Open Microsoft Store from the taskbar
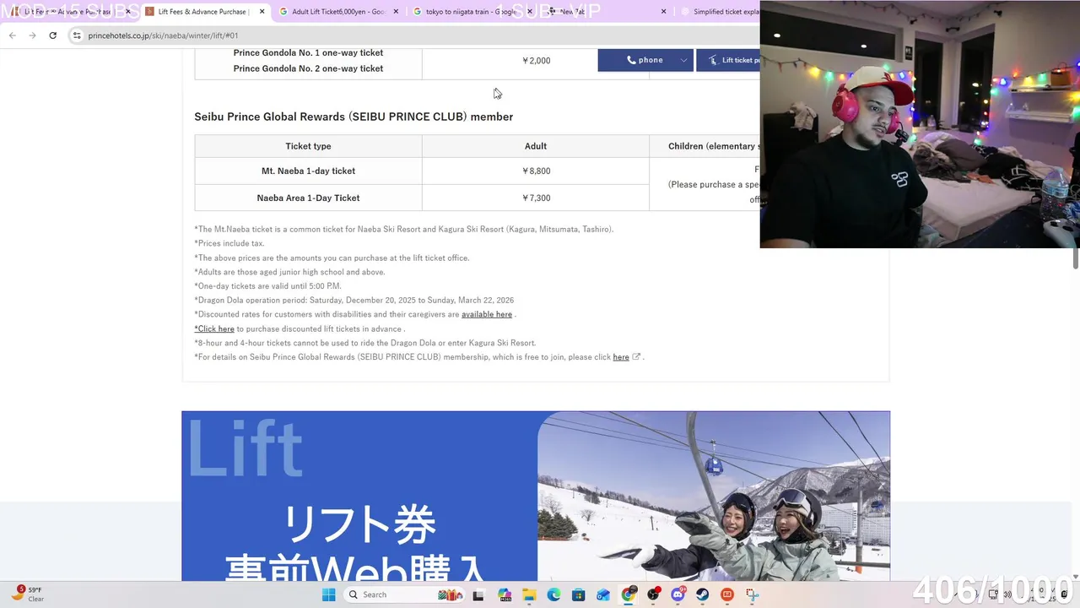 [578, 594]
